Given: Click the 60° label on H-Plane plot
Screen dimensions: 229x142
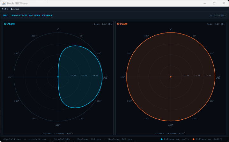Looking at the screenshot, I should coord(212,53).
